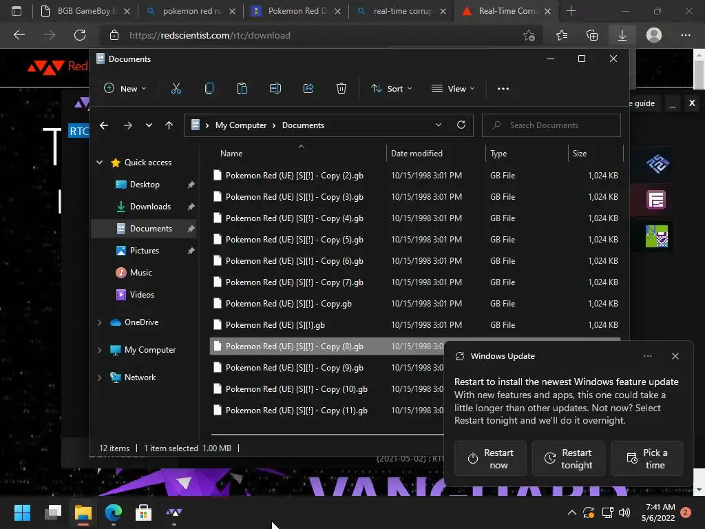Go back in the Edge browser
This screenshot has height=529, width=705.
[19, 35]
